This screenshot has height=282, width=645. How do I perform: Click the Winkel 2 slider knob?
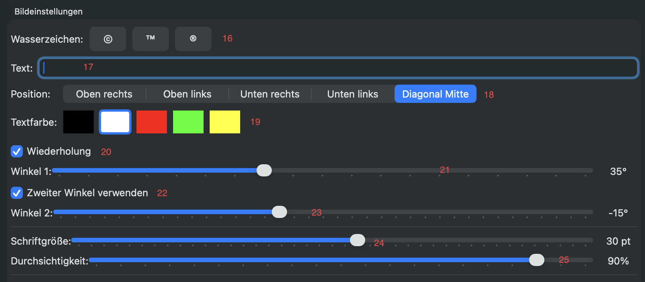pos(279,212)
